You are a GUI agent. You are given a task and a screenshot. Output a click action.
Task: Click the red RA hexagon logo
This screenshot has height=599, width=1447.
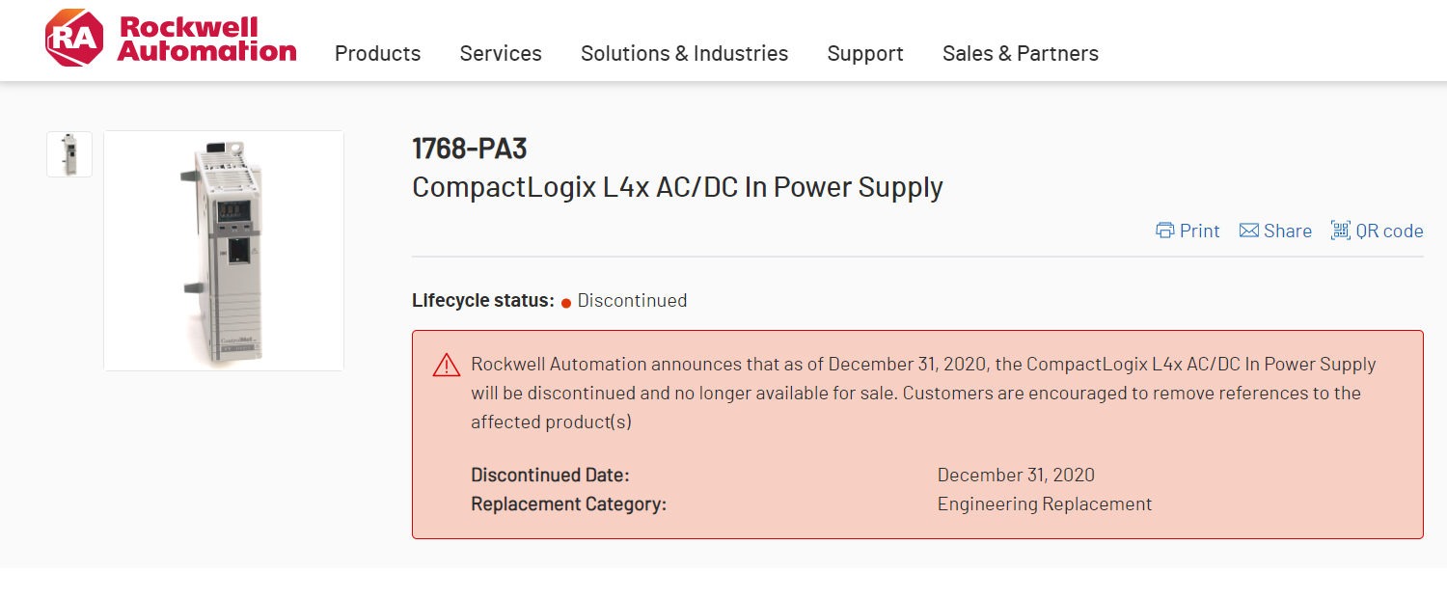click(x=73, y=39)
